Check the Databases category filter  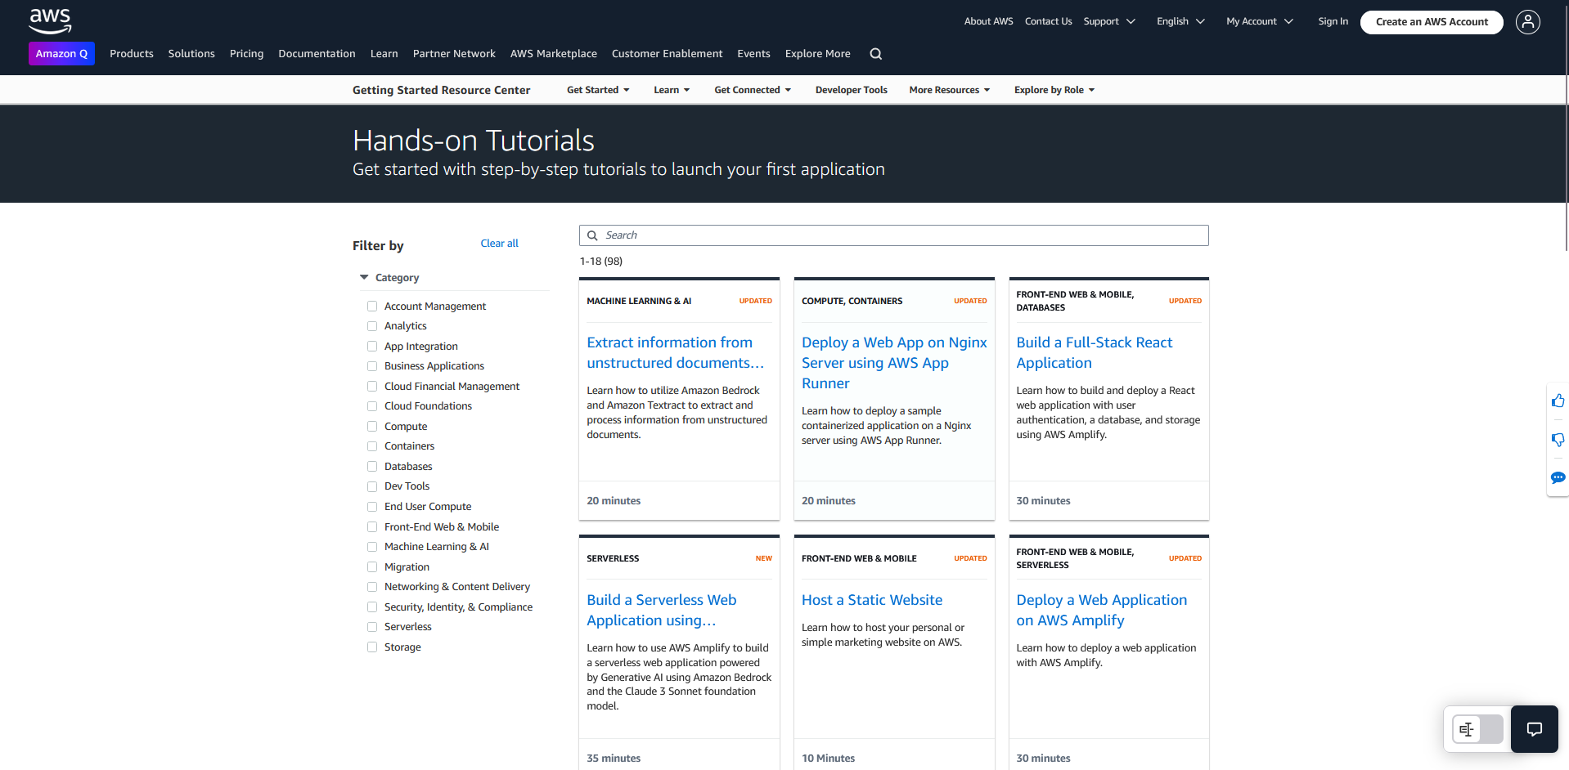[372, 467]
